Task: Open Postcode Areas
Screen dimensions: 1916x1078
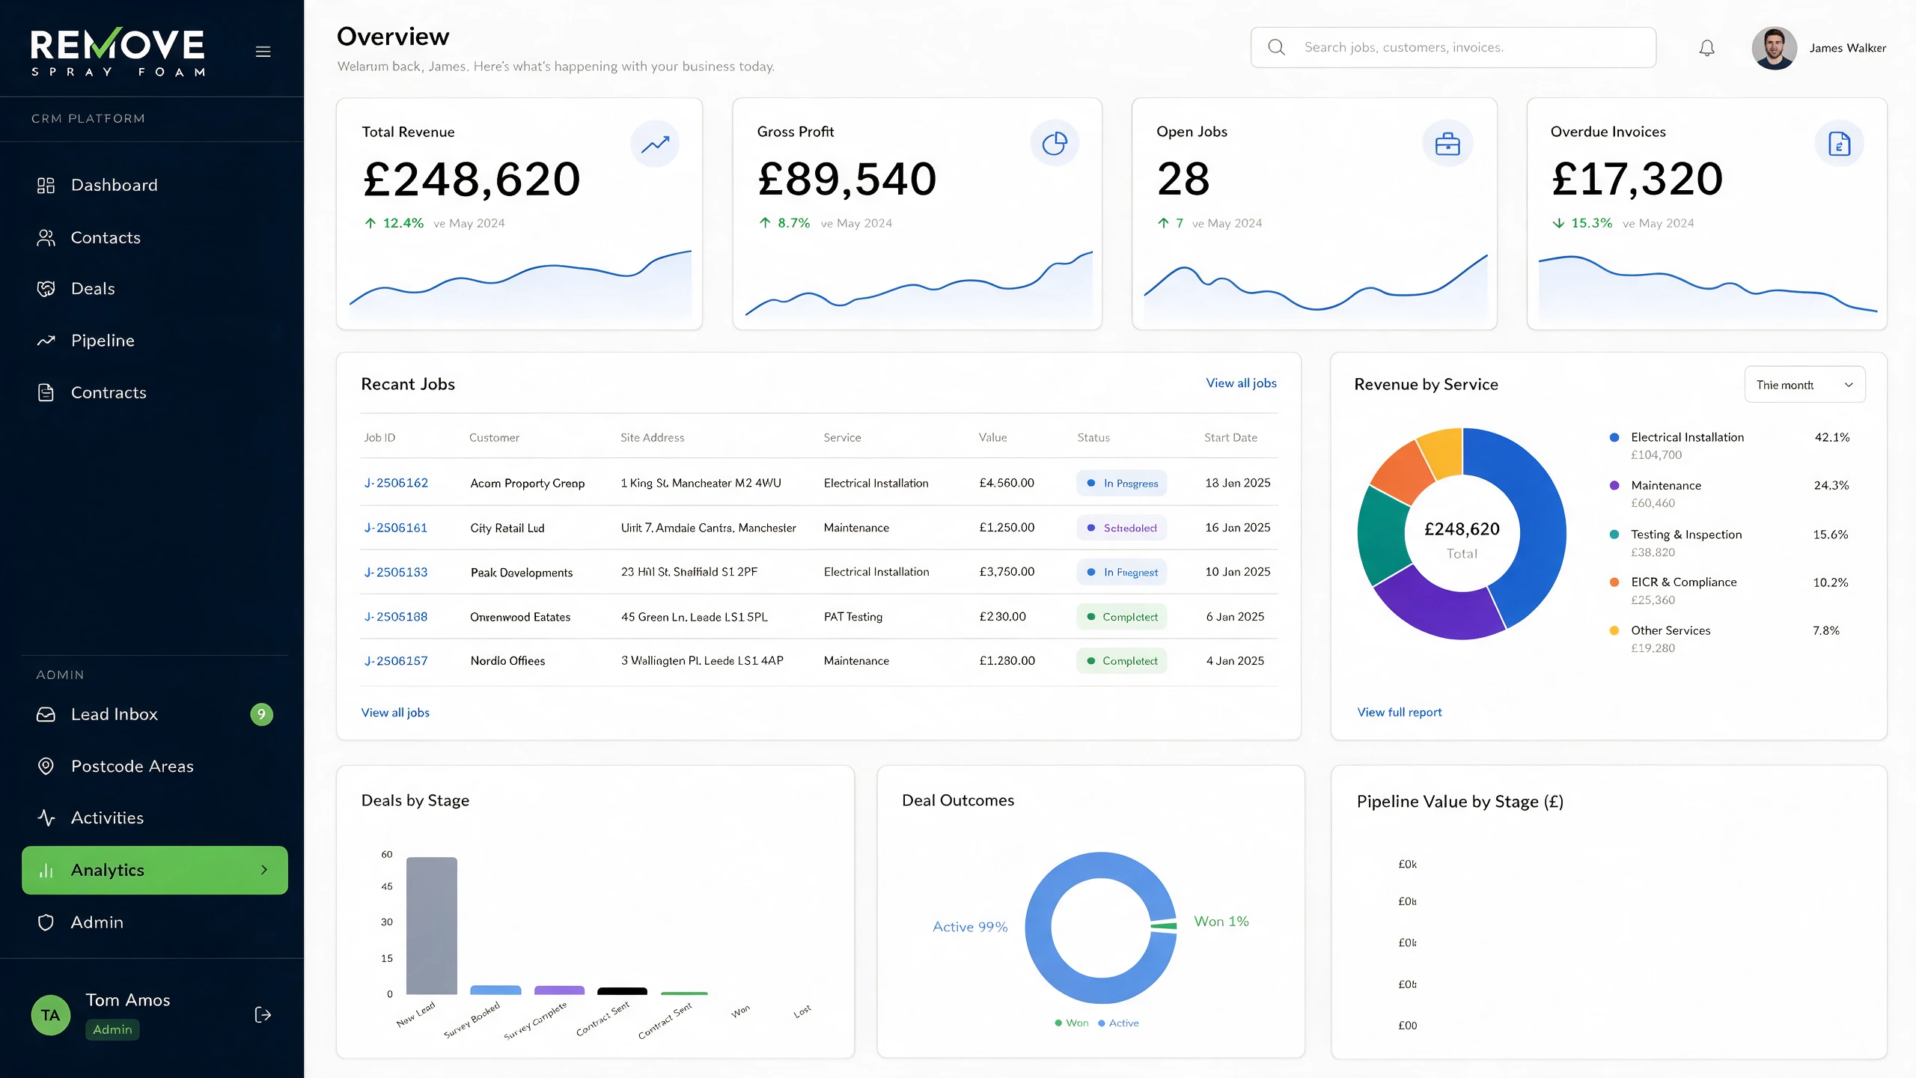Action: pos(155,766)
